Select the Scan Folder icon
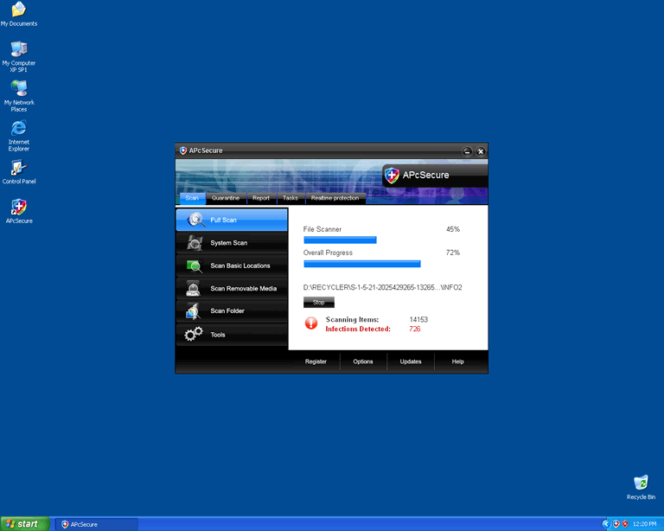 pyautogui.click(x=194, y=311)
